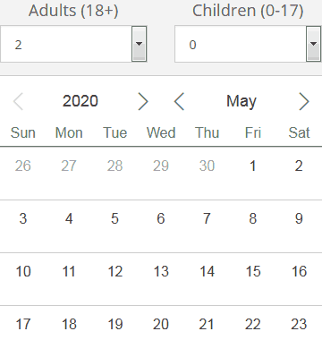Screen dimensions: 322x340
Task: Select greyed-out April 26 date
Action: pyautogui.click(x=23, y=166)
